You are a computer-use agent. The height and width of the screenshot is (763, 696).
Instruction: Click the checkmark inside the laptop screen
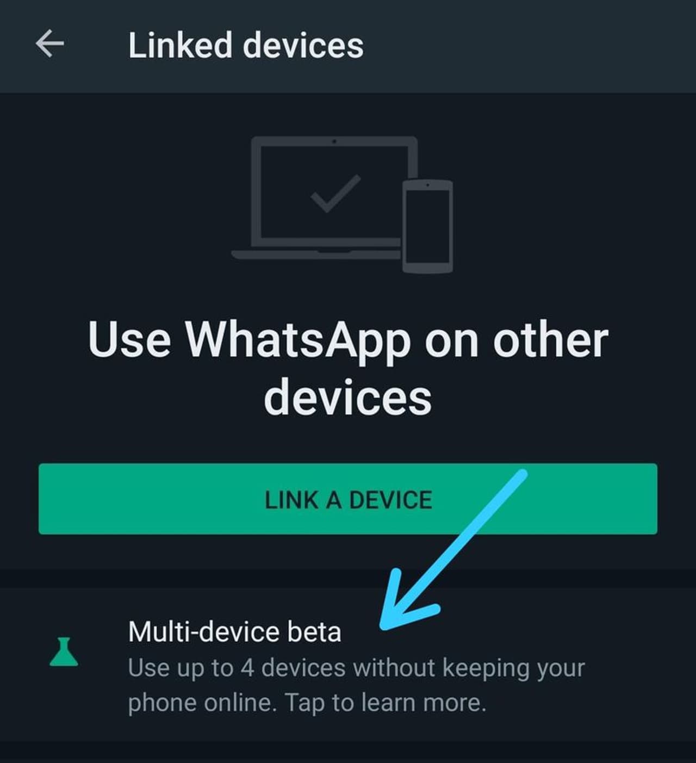(x=335, y=193)
